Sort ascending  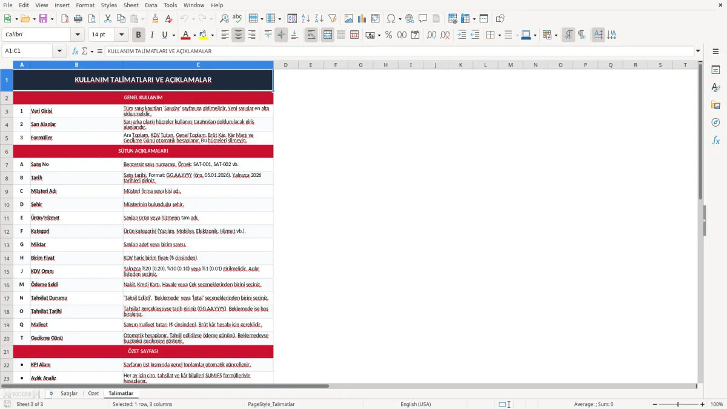pos(306,19)
